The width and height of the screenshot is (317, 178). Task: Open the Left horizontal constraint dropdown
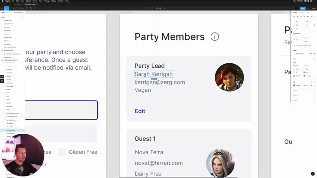click(305, 38)
